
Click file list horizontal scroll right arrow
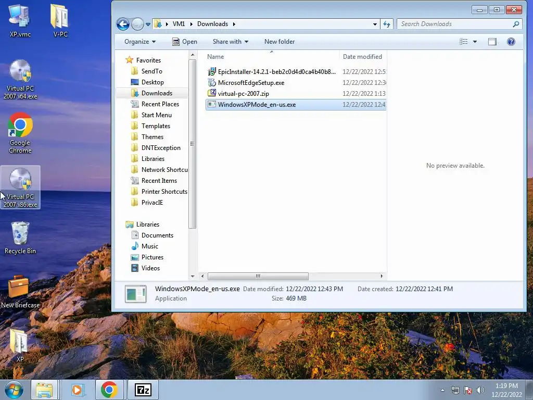[382, 276]
